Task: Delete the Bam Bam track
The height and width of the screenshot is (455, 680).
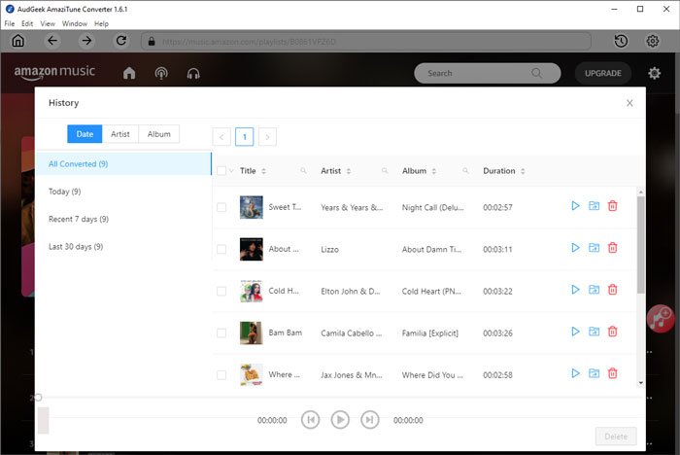Action: coord(612,332)
